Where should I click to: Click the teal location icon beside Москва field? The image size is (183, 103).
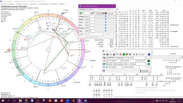click(104, 64)
